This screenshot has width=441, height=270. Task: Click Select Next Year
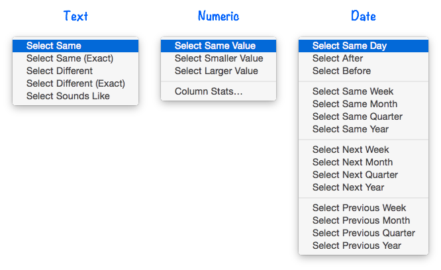click(364, 187)
